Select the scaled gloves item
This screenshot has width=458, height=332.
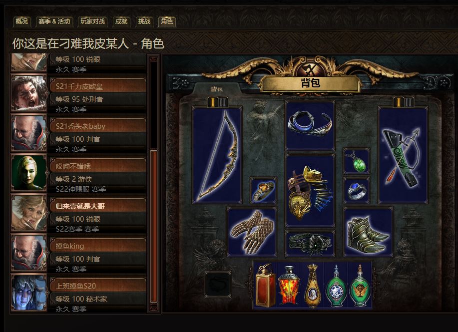pyautogui.click(x=252, y=232)
